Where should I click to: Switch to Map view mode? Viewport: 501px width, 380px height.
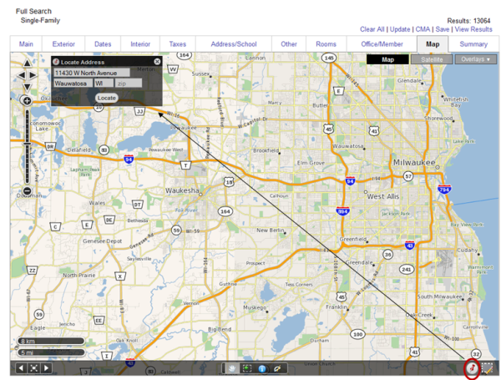[387, 59]
